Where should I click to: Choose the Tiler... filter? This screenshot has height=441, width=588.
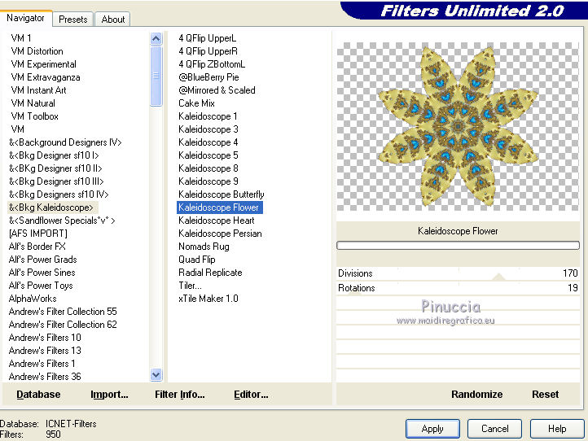(x=190, y=286)
